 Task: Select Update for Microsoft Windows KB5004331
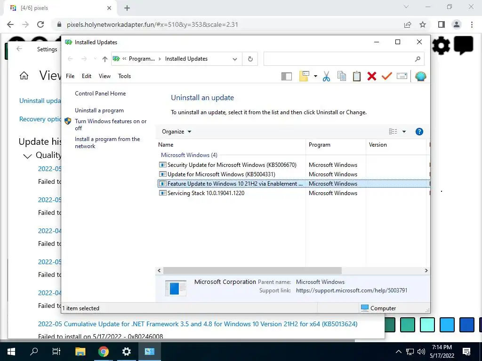click(293, 174)
